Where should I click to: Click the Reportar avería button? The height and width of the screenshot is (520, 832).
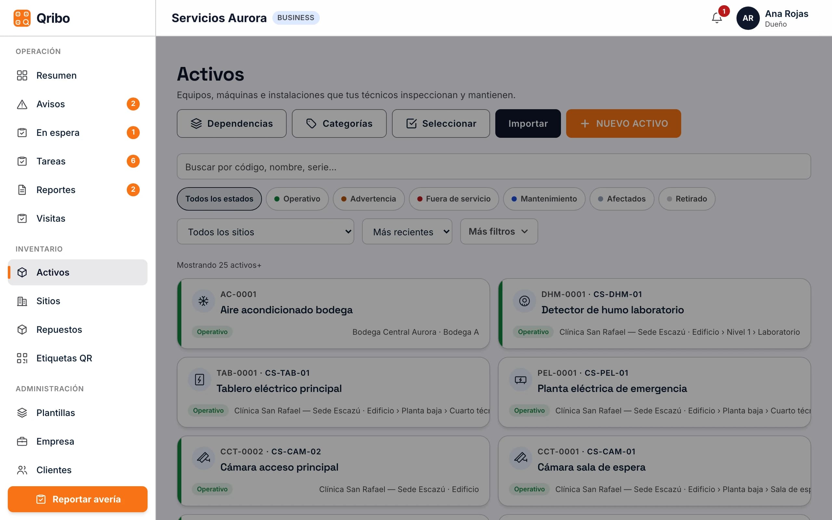click(78, 499)
